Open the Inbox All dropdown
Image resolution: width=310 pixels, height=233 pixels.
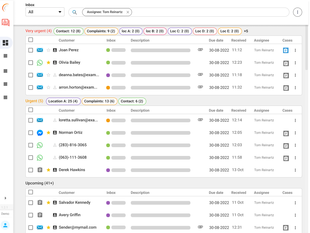(x=45, y=12)
